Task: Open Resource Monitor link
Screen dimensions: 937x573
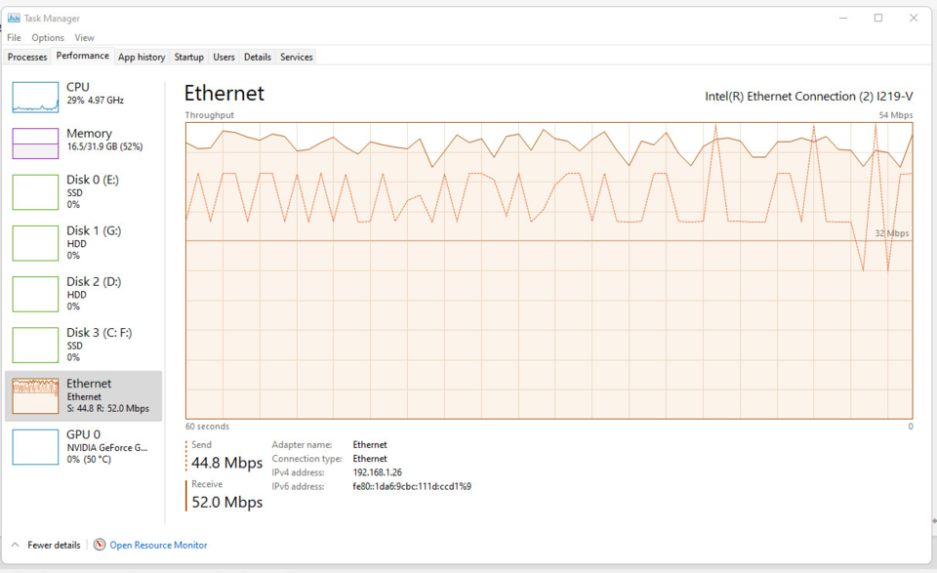Action: click(158, 545)
